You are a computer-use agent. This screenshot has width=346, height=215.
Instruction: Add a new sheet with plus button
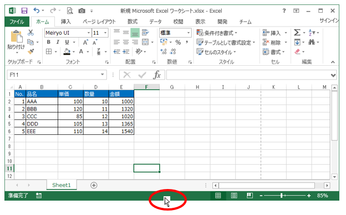point(94,185)
